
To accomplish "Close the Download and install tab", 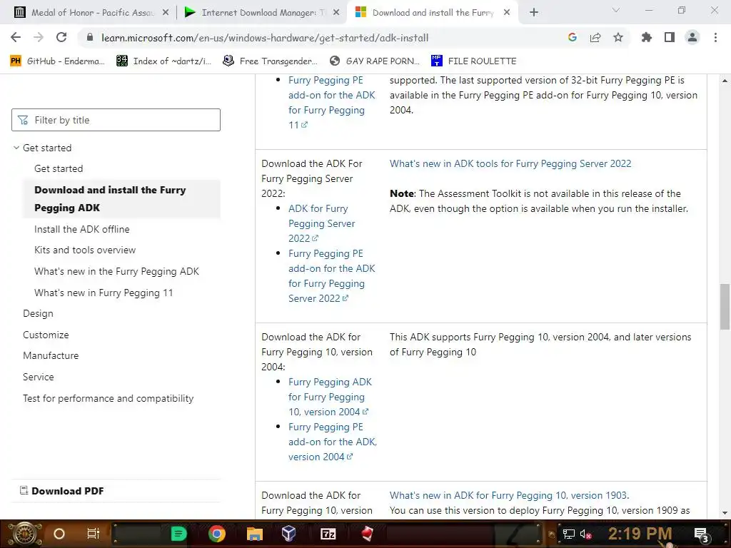I will (x=507, y=13).
